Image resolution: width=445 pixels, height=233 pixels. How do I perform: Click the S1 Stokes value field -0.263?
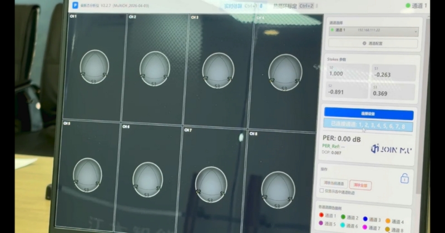point(394,73)
